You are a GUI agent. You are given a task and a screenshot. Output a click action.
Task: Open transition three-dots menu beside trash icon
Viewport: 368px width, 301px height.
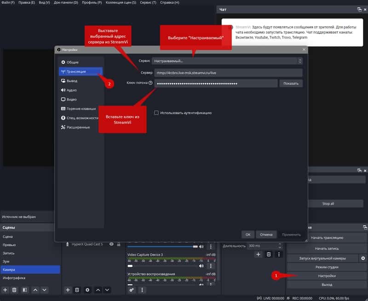pos(279,254)
